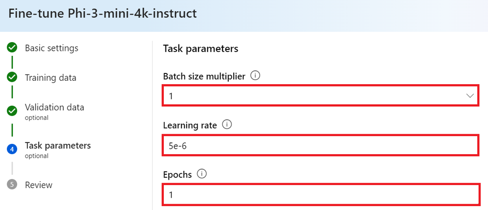Click the Basic settings green checkmark icon
The height and width of the screenshot is (210, 488).
[12, 48]
